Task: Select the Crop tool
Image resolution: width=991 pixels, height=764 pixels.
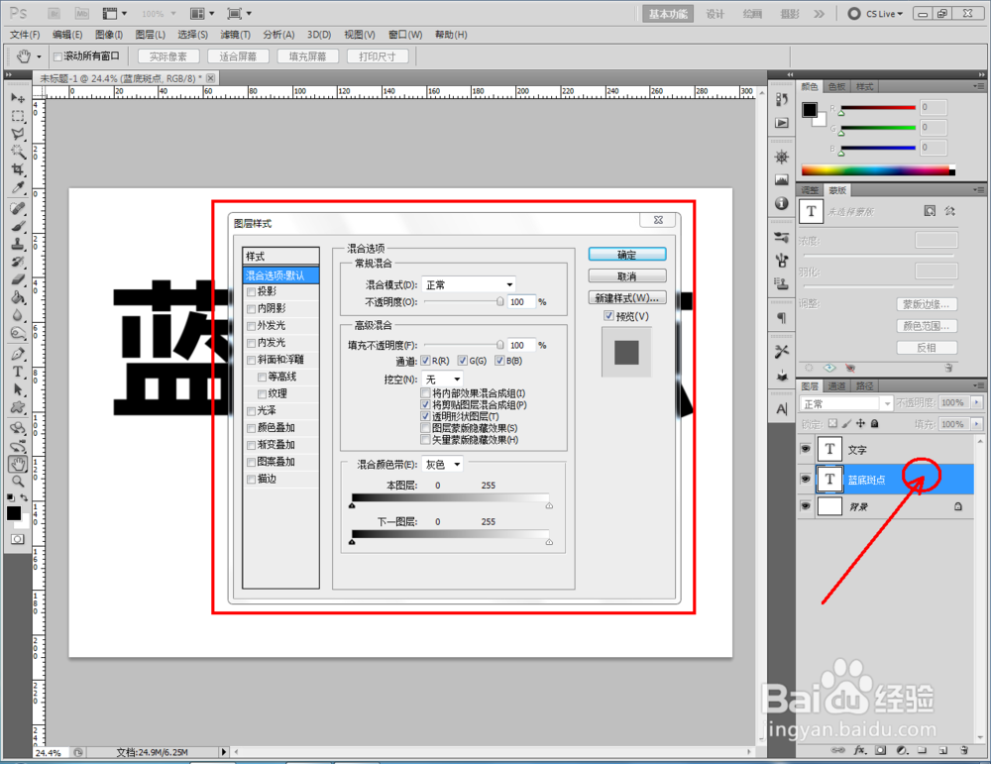Action: [18, 169]
